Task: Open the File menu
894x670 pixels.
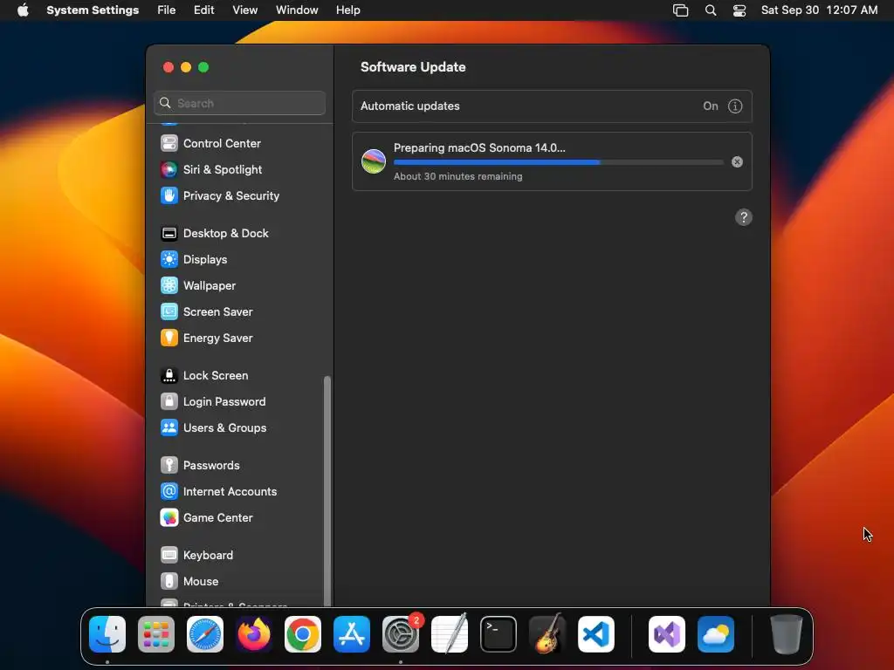Action: click(167, 10)
